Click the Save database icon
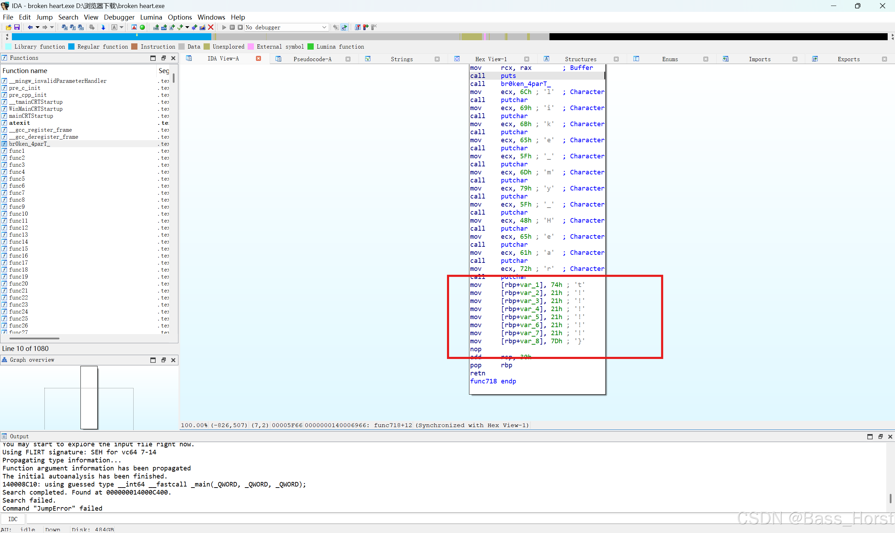This screenshot has width=895, height=533. (16, 27)
